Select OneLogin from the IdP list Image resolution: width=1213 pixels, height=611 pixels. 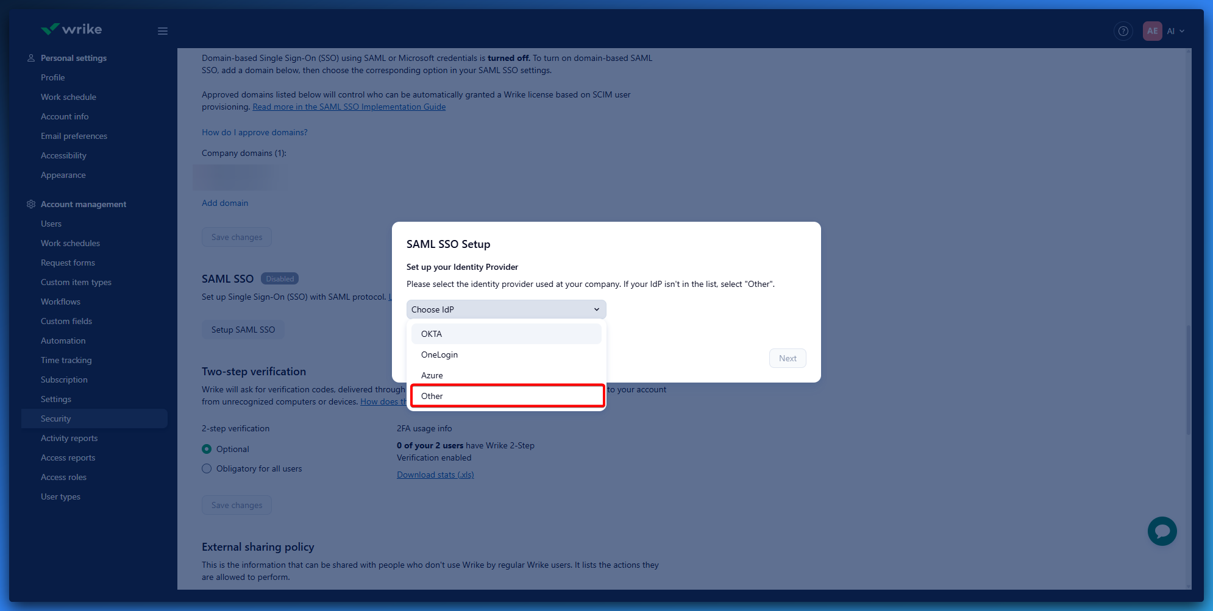point(506,355)
